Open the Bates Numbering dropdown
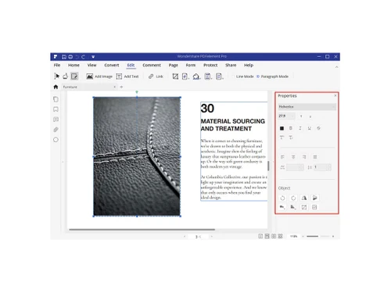 pyautogui.click(x=219, y=77)
